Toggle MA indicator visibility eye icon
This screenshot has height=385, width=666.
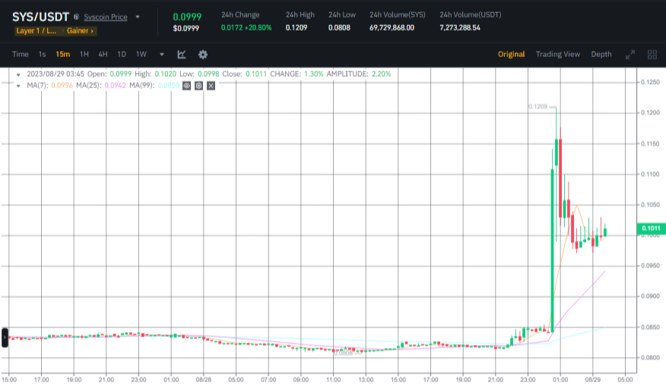click(186, 86)
